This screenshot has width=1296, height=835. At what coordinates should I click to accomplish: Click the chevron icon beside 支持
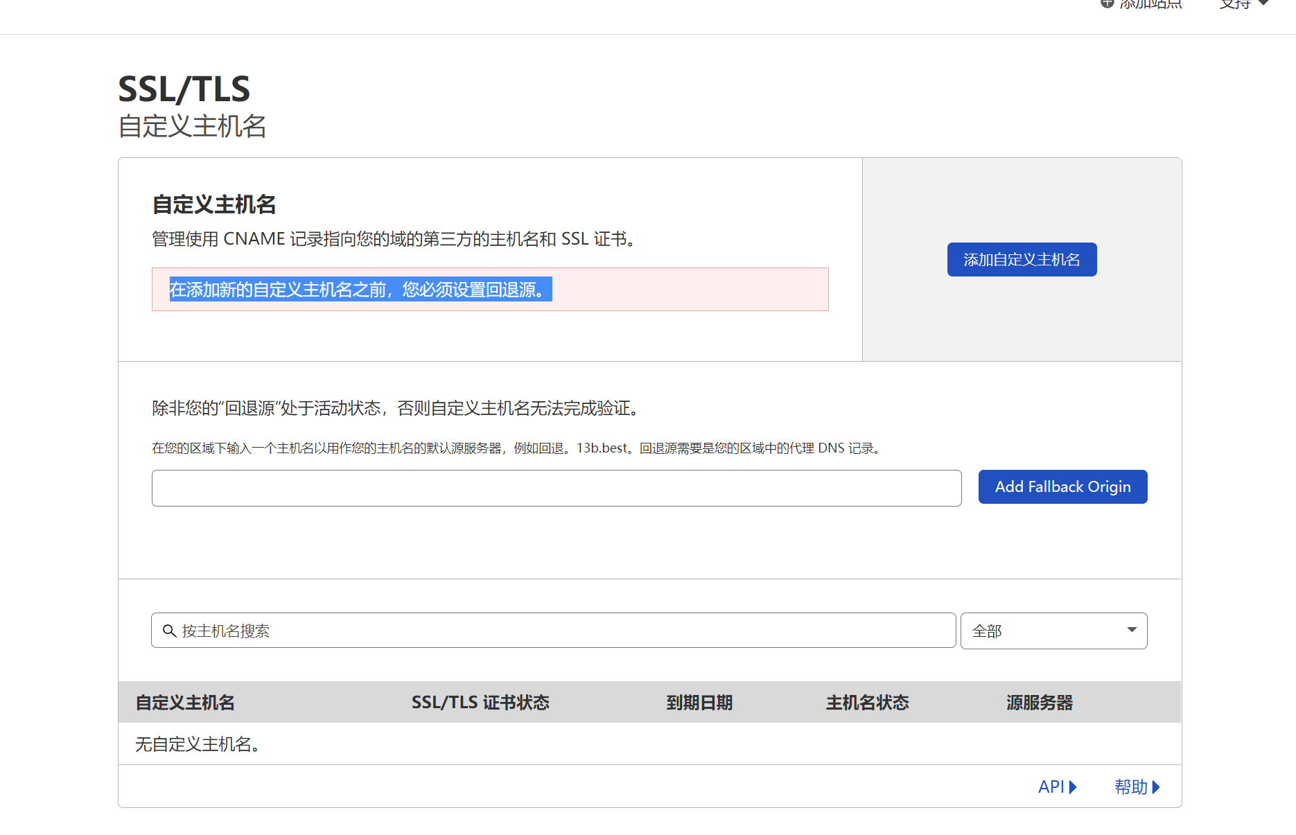[x=1263, y=3]
